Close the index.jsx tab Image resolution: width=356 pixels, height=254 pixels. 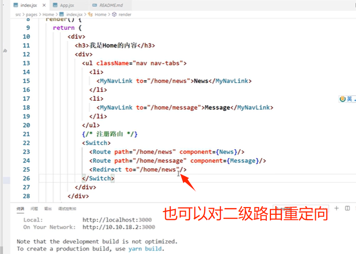click(44, 5)
